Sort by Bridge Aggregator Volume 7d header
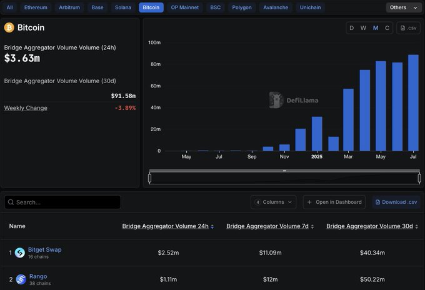The width and height of the screenshot is (425, 290). [267, 226]
